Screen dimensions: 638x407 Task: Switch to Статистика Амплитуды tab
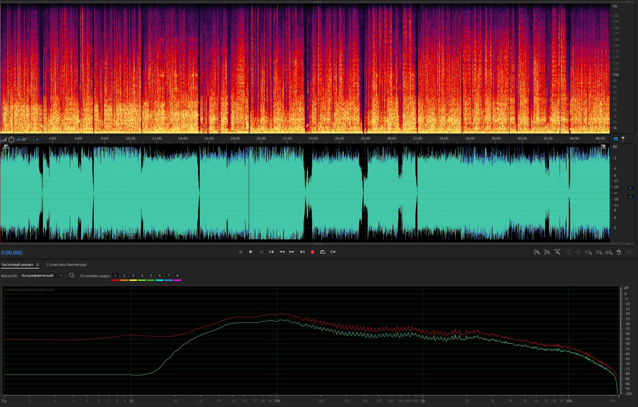coord(66,265)
